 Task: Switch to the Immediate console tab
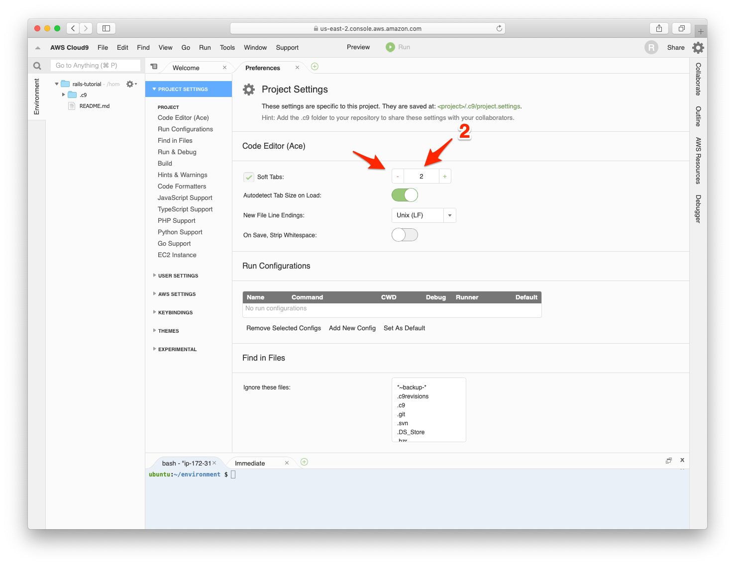[x=250, y=463]
